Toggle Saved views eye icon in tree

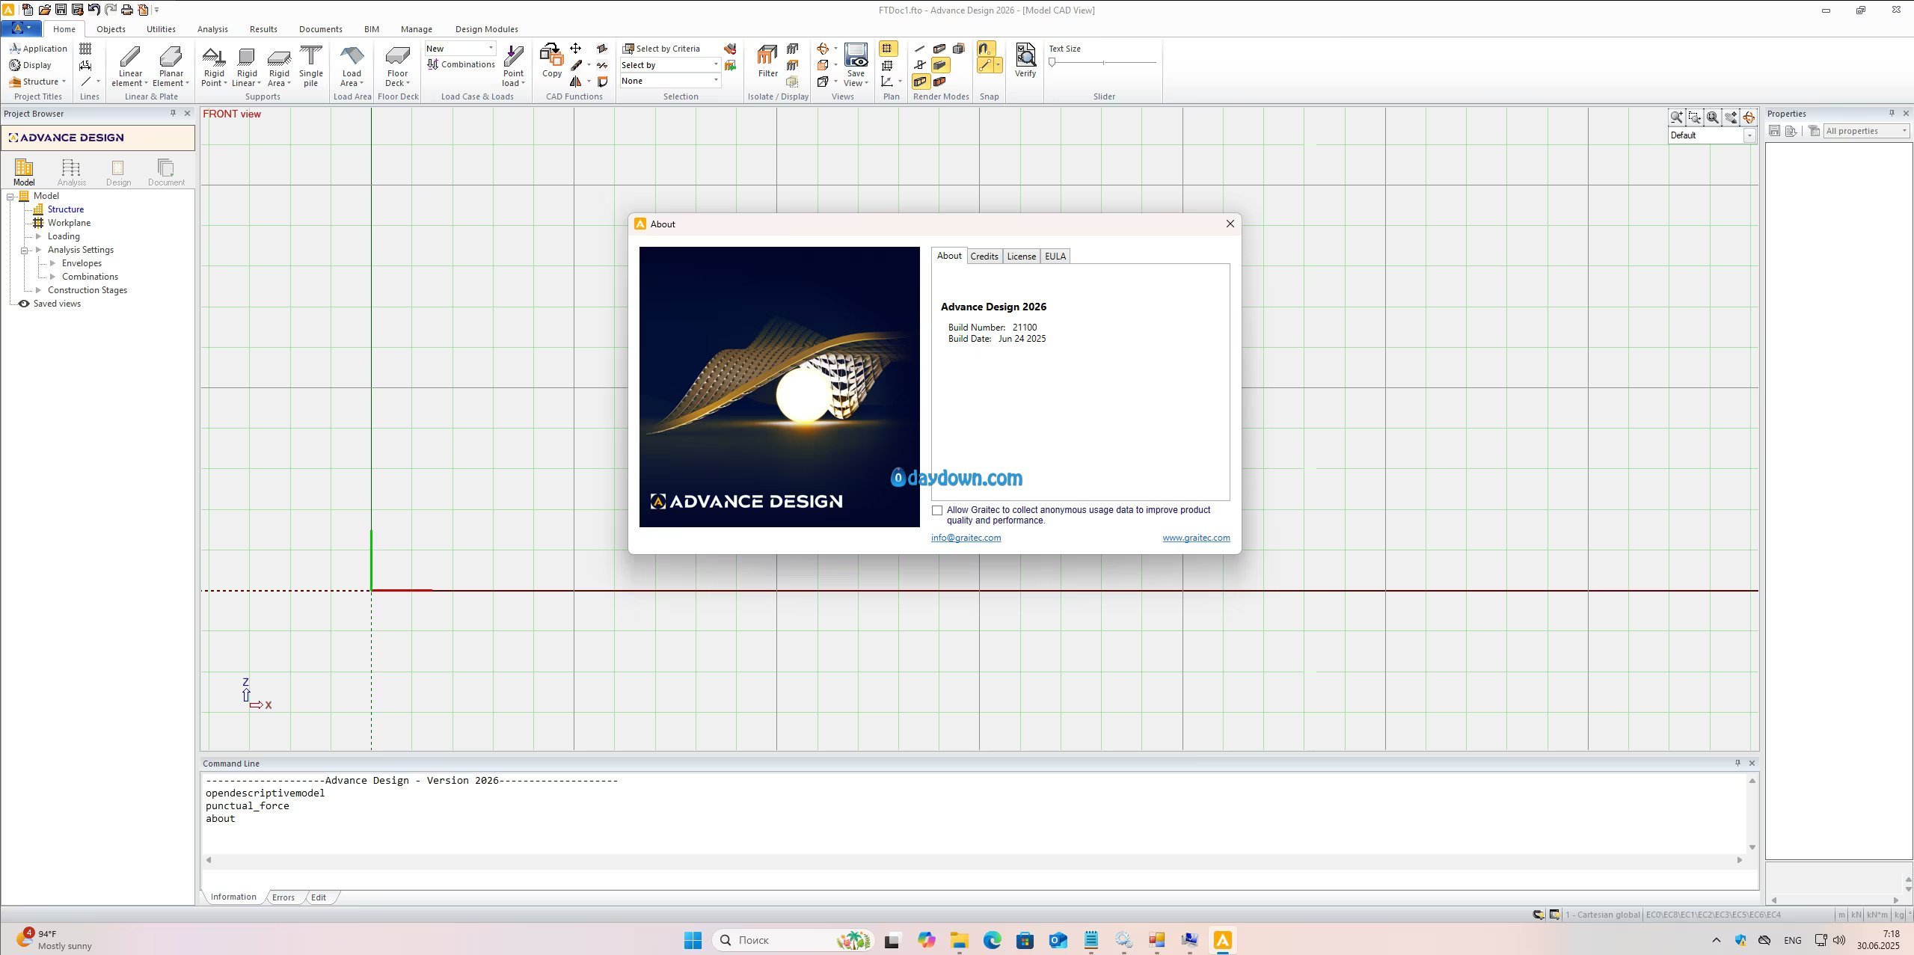pos(24,304)
